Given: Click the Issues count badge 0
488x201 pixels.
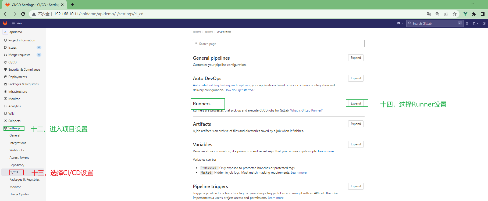Looking at the screenshot, I should (39, 48).
